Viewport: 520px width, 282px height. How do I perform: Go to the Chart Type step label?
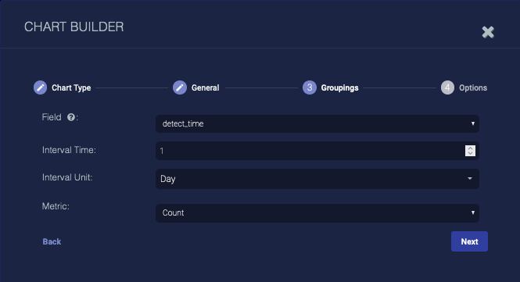click(x=71, y=87)
